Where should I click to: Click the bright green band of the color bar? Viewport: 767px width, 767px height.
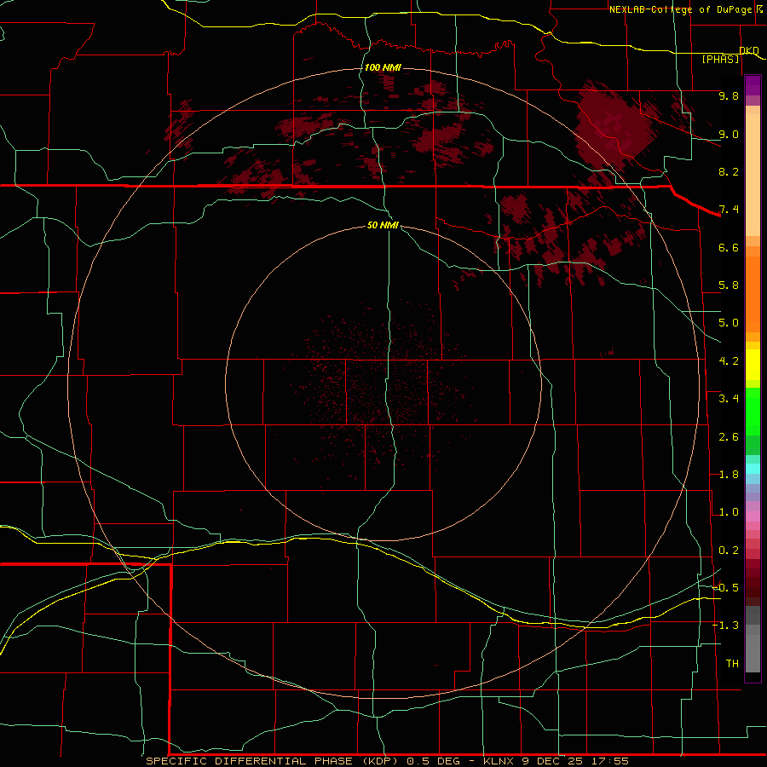[753, 412]
